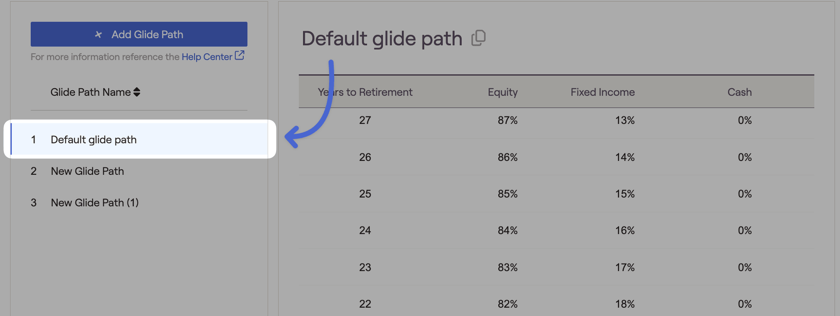Copy the Default glide path using duplicate icon

479,38
